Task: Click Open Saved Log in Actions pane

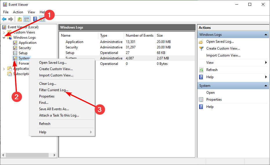Action: click(220, 42)
